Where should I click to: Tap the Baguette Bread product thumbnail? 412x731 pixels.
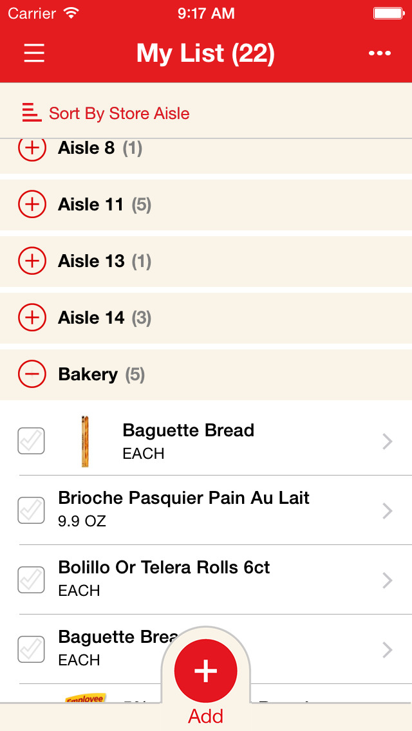click(x=85, y=441)
